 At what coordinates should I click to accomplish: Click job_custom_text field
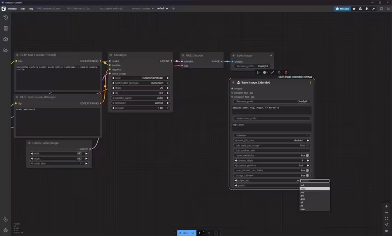(272, 150)
